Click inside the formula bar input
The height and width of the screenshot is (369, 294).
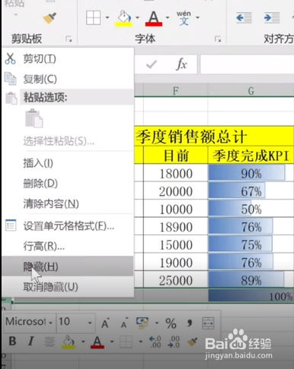pos(247,65)
